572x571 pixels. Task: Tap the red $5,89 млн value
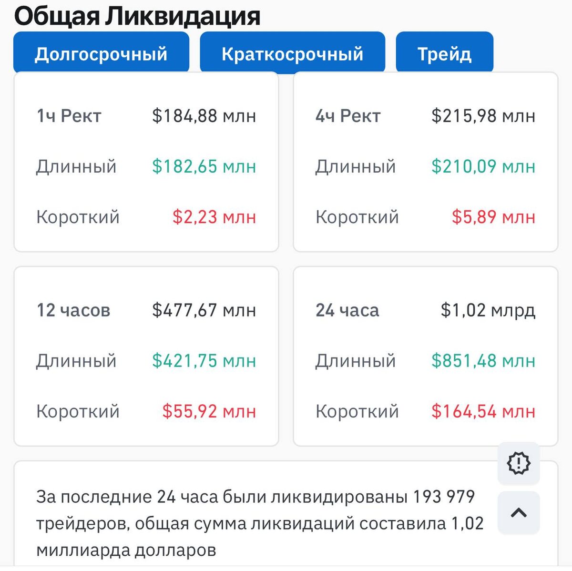[493, 217]
